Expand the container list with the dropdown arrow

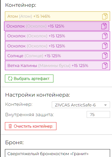(x=105, y=105)
